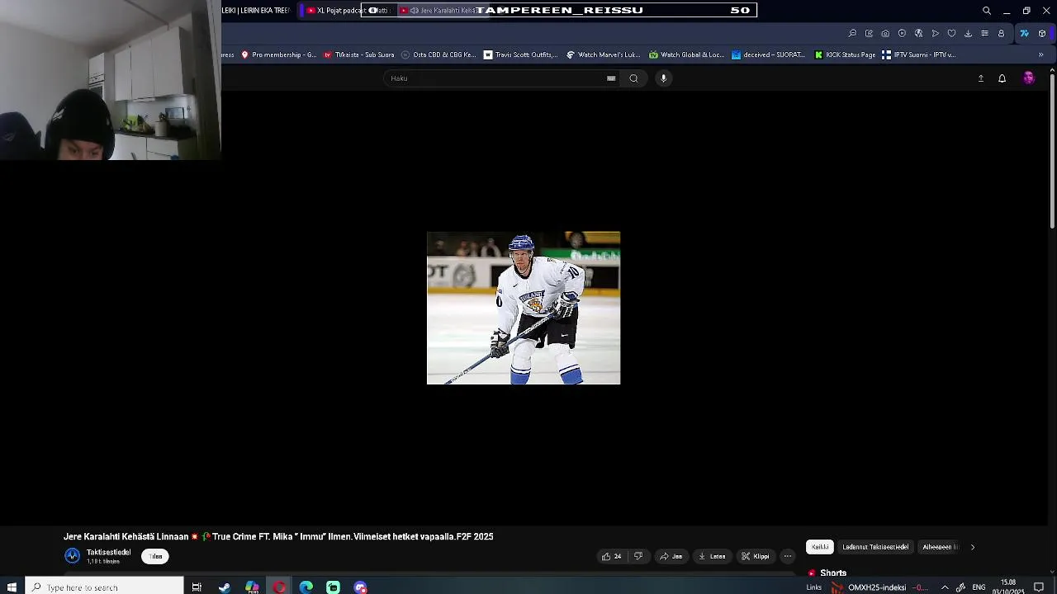Click the browser toolbar zoom/search icon
Image resolution: width=1057 pixels, height=594 pixels.
852,34
